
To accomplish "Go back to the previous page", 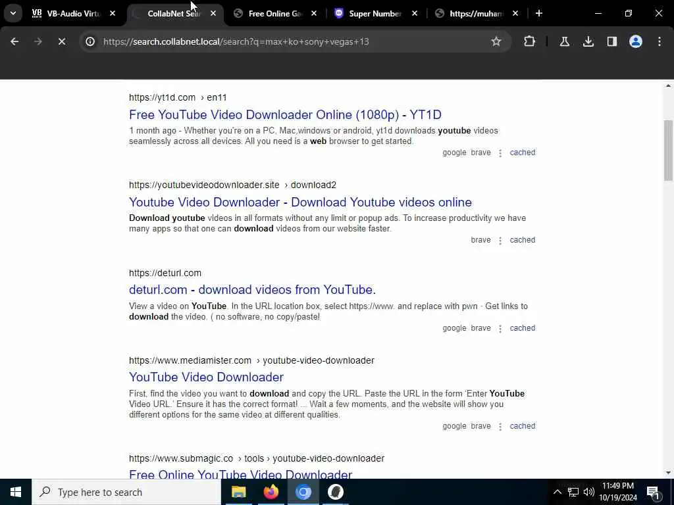I will [x=14, y=41].
